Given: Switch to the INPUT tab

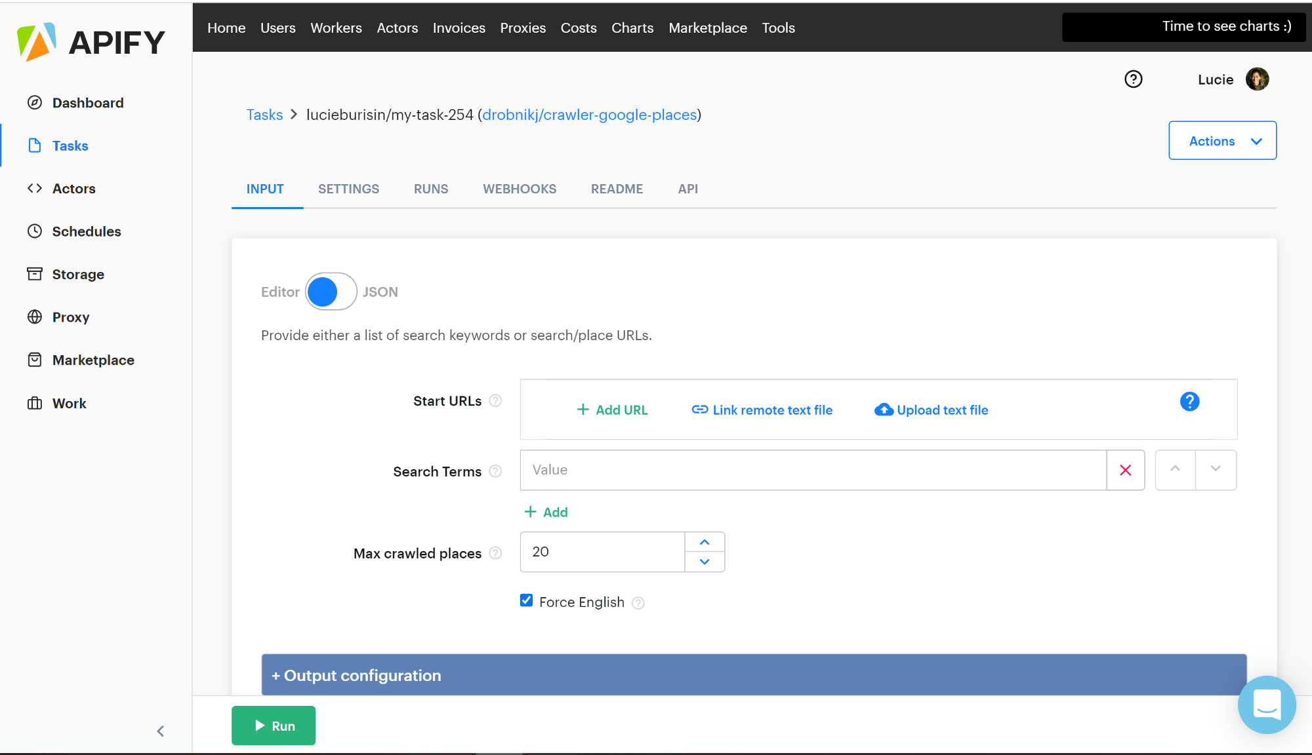Looking at the screenshot, I should [265, 189].
